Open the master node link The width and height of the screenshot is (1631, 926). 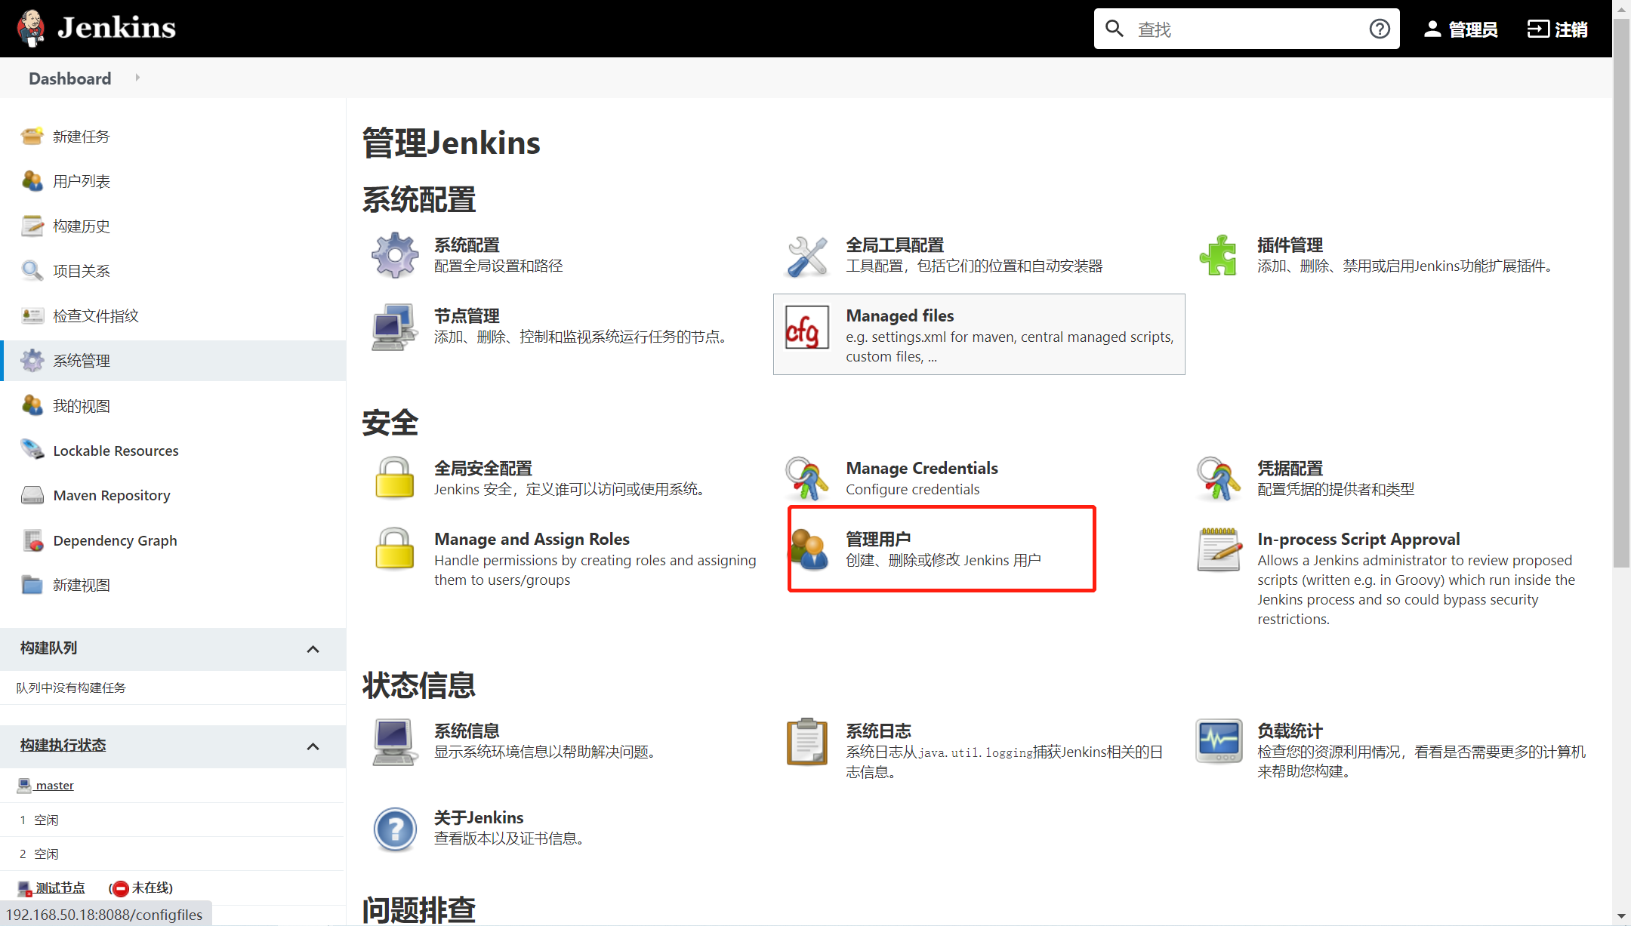tap(54, 785)
